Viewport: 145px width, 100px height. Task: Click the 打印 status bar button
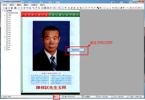coord(56,97)
